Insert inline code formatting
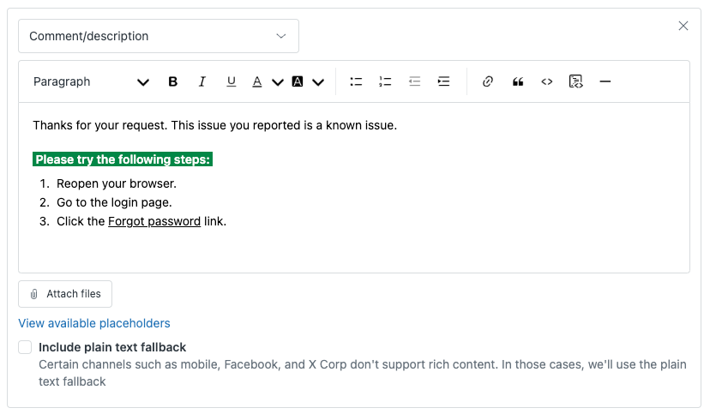Image resolution: width=710 pixels, height=414 pixels. coord(546,81)
